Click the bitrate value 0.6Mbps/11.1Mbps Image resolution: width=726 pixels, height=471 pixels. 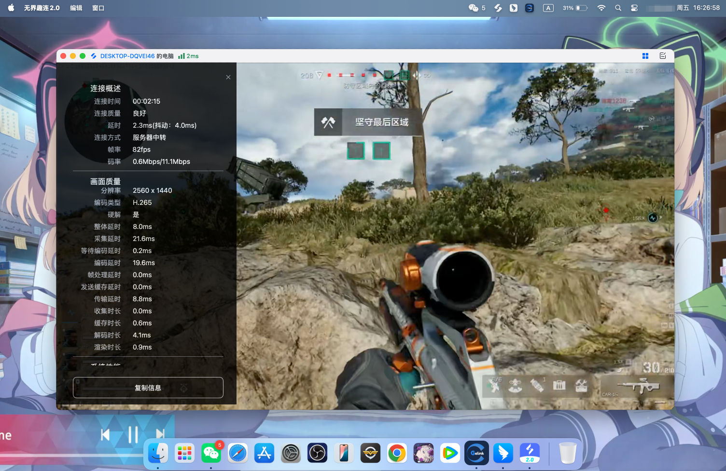pos(161,161)
